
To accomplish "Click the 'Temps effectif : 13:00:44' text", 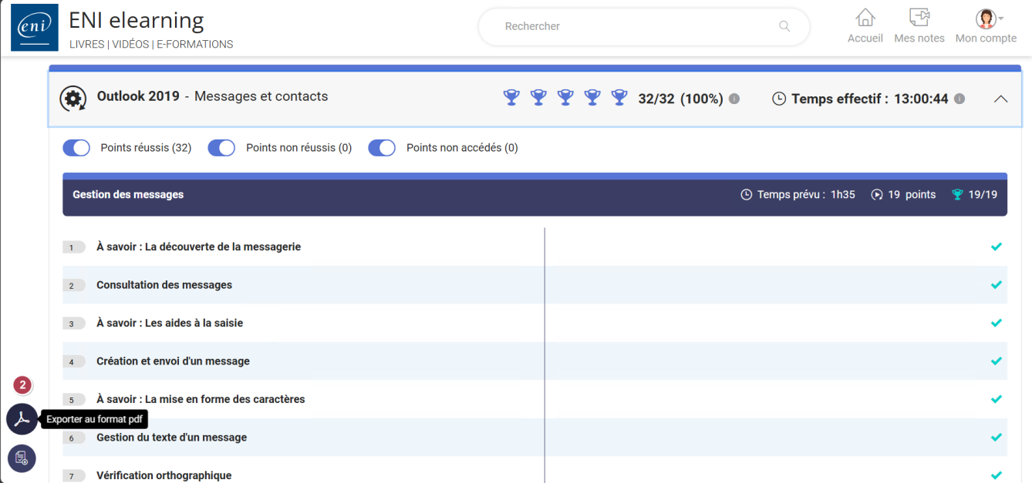I will pyautogui.click(x=870, y=99).
